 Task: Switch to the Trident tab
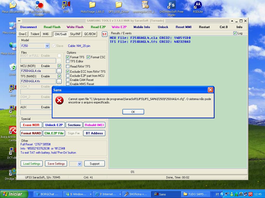[x=35, y=34]
